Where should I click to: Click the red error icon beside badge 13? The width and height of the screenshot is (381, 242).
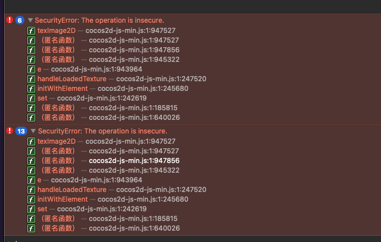point(9,131)
